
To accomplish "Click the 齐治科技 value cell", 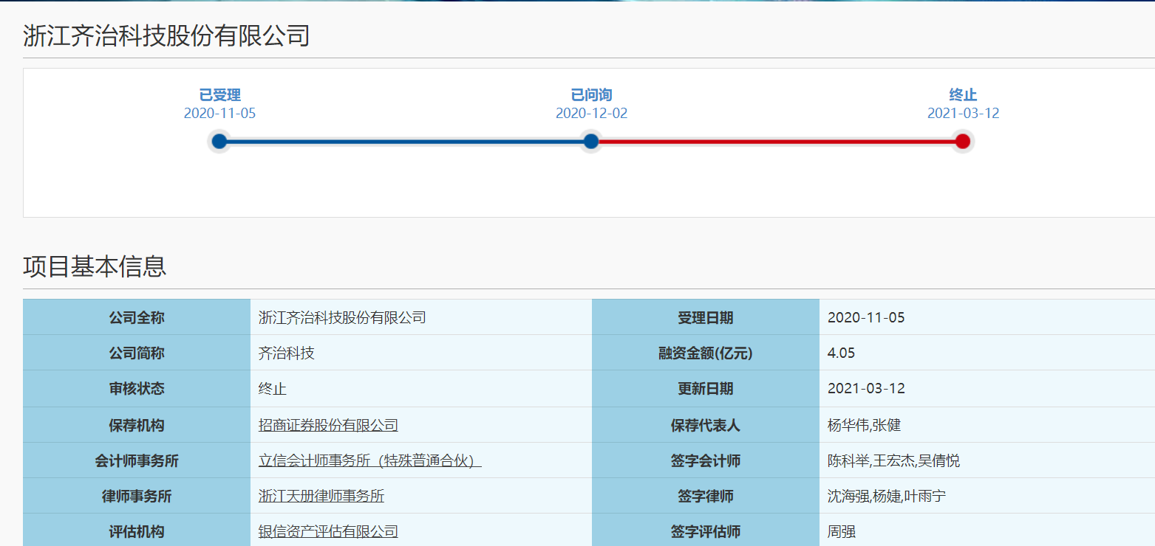I will point(421,353).
